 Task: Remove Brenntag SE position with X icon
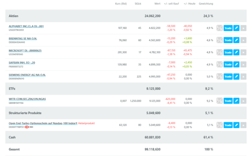(x=243, y=40)
